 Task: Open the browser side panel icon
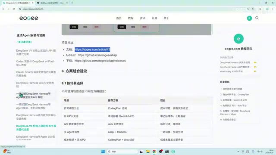[260, 9]
